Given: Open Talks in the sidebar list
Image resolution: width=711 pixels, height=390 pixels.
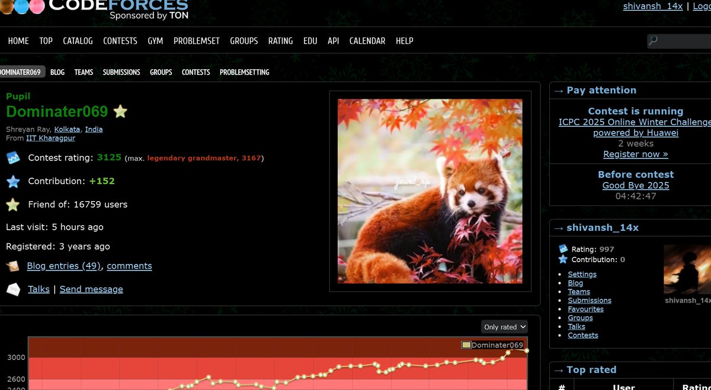Looking at the screenshot, I should tap(577, 326).
